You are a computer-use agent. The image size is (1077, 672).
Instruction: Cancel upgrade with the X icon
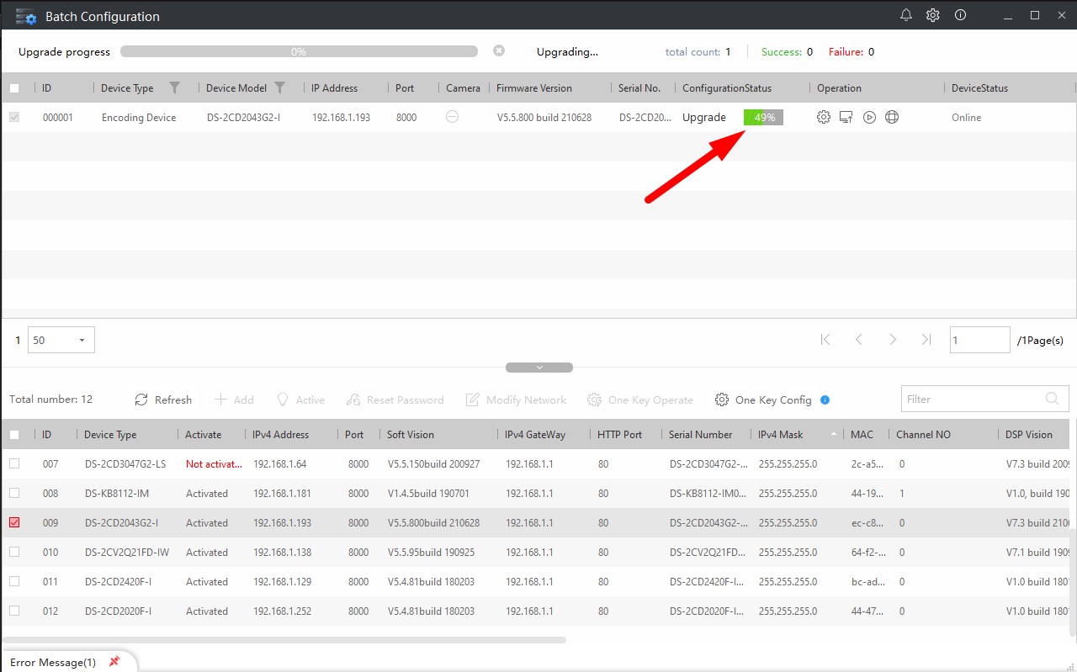click(499, 51)
